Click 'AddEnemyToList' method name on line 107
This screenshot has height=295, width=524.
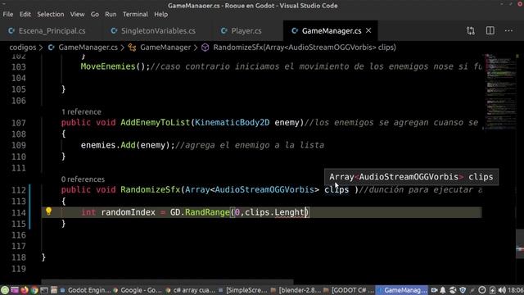(155, 122)
